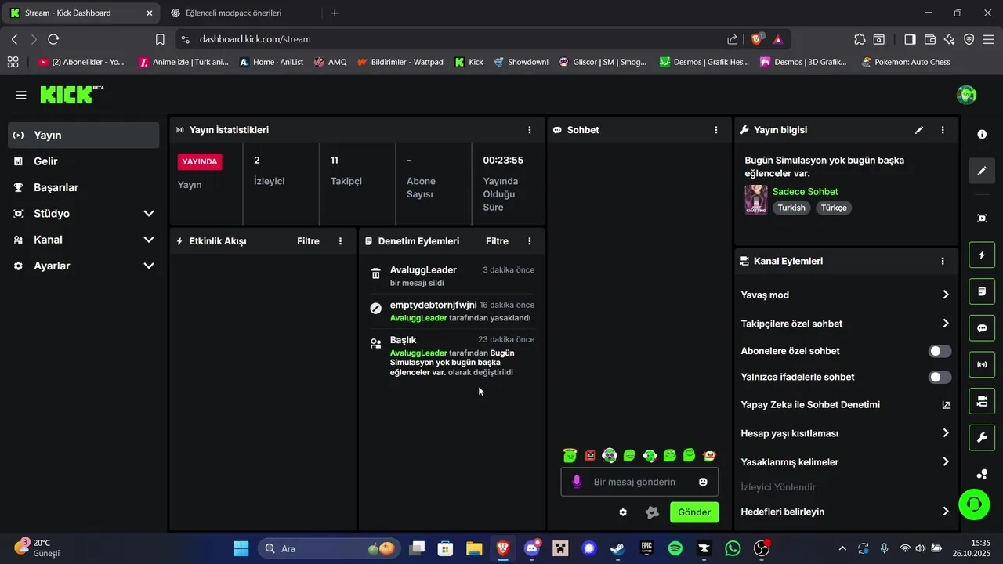Open Hesap yaşı kısıtlaması arrow
This screenshot has height=564, width=1003.
point(946,433)
